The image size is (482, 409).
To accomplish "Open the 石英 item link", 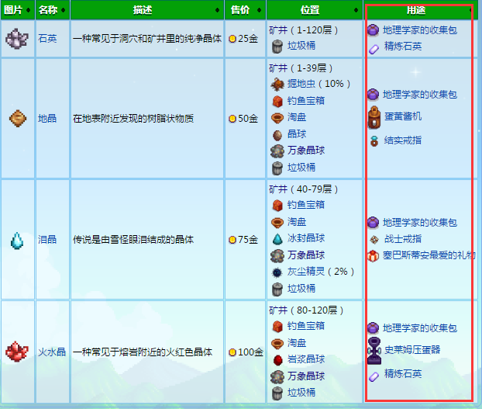I will point(47,39).
